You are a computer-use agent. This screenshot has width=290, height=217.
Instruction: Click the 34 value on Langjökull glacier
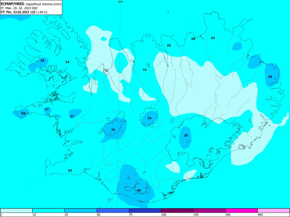pos(113,130)
